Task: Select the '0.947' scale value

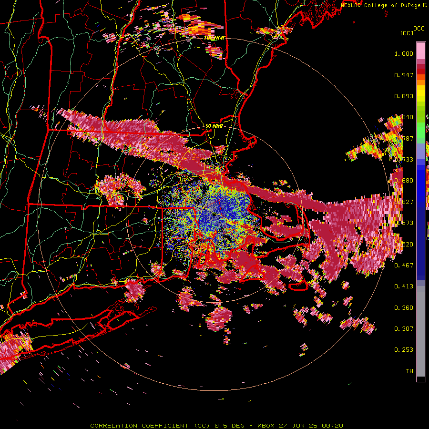Action: click(404, 75)
